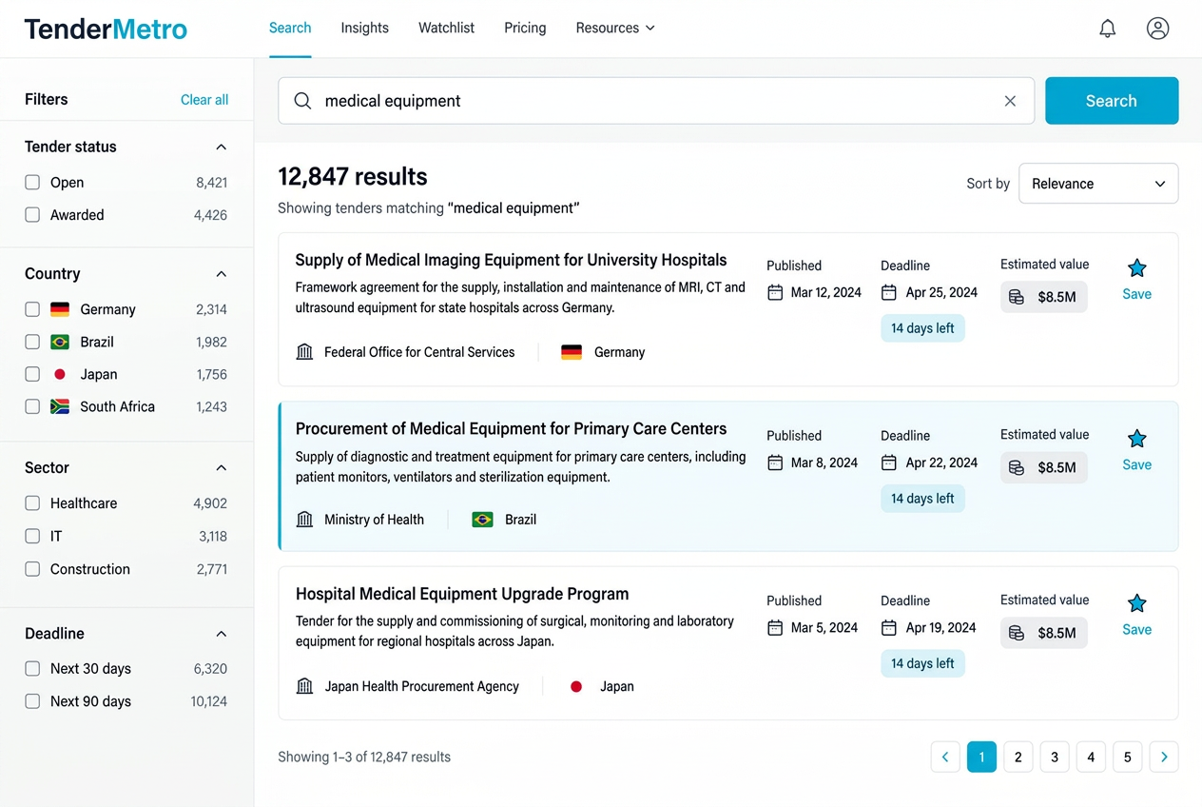Click the blue Search button

[x=1112, y=101]
